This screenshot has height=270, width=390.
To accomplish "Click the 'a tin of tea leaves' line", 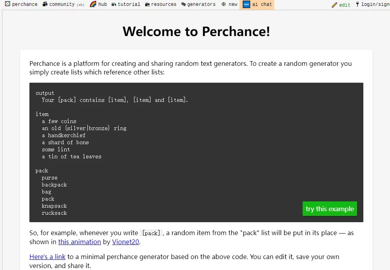I will 72,157.
